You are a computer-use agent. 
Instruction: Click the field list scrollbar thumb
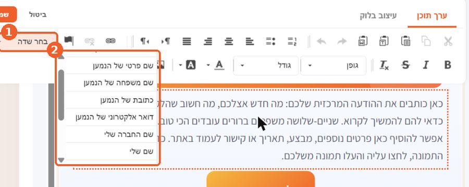(x=61, y=95)
